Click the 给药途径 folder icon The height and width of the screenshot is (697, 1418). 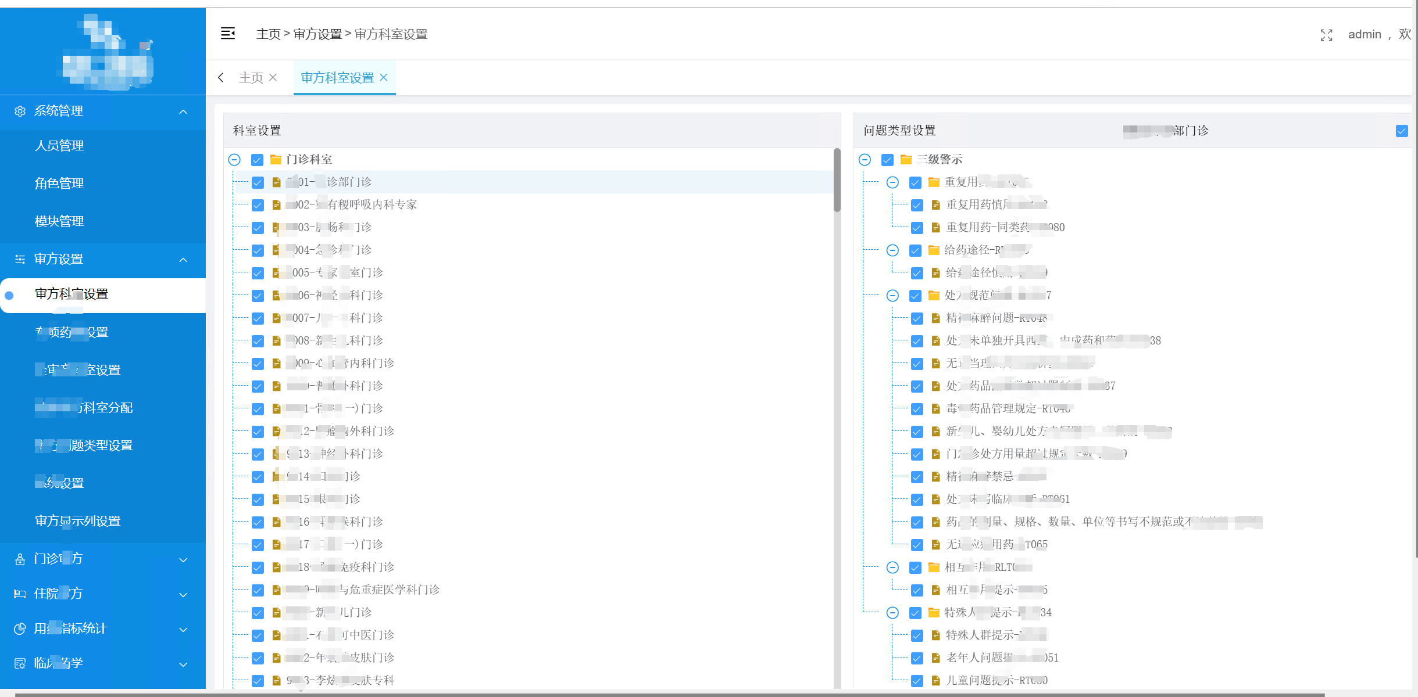(934, 250)
